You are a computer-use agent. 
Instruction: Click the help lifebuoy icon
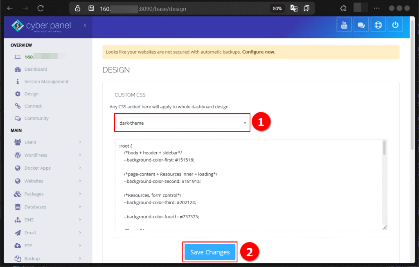click(378, 24)
